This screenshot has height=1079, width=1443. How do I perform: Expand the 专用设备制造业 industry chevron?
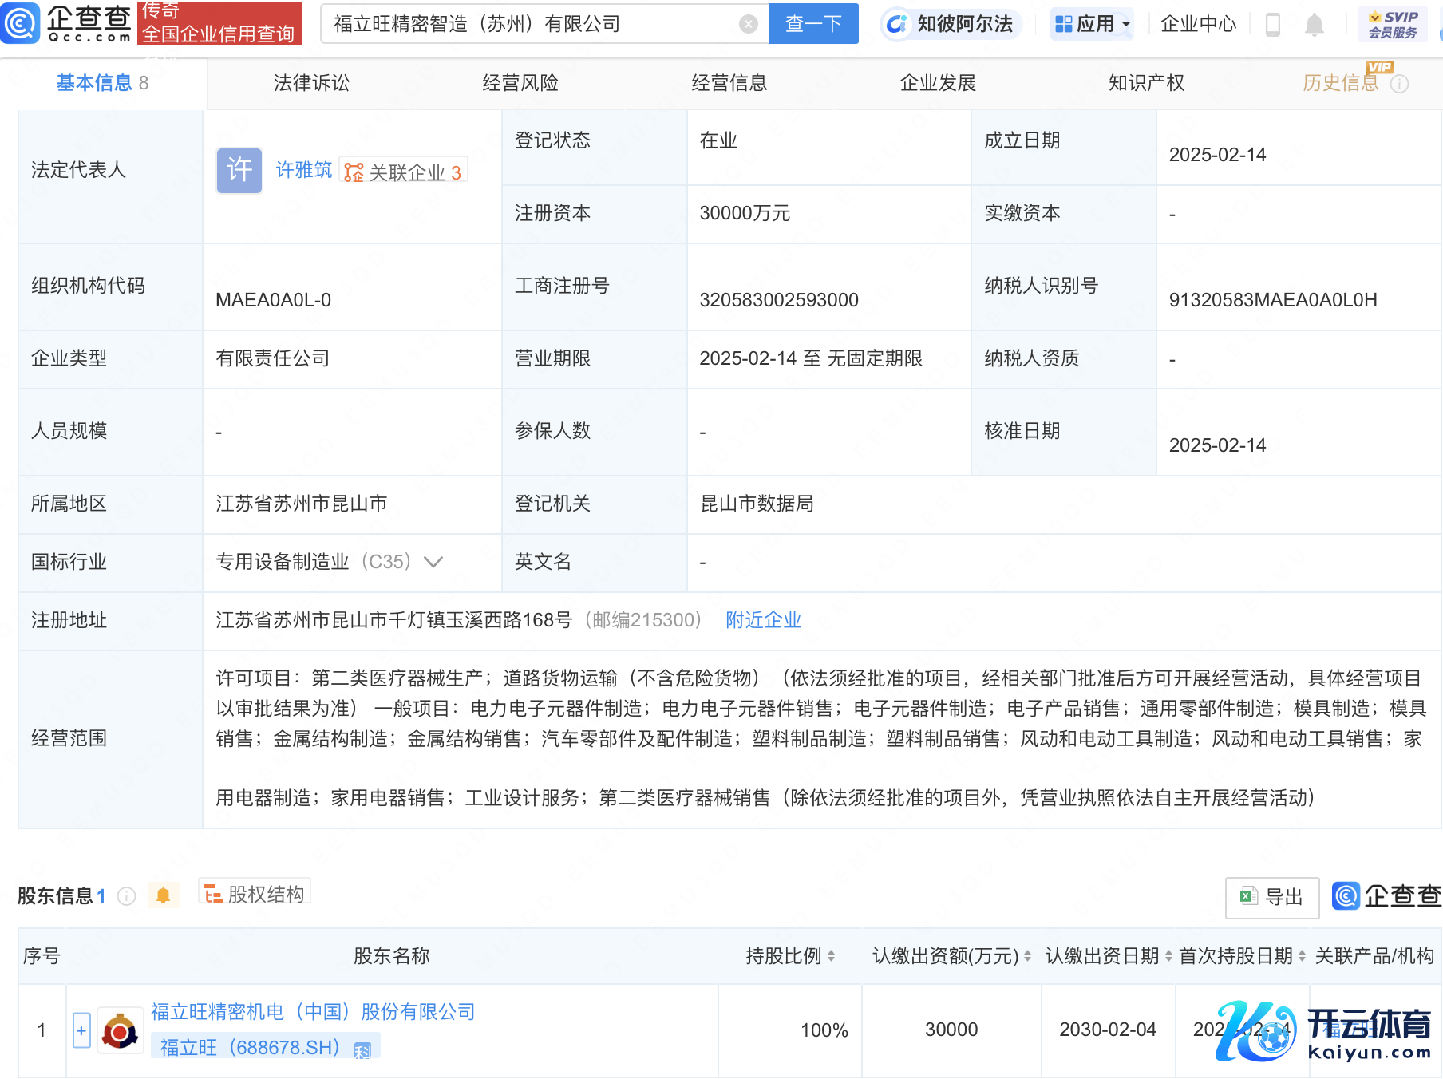433,562
